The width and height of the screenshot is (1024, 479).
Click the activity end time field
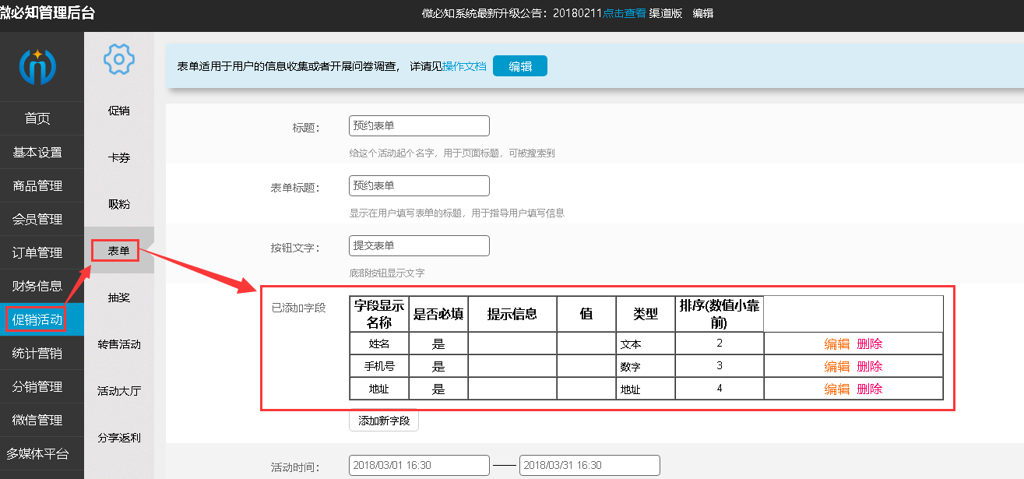pyautogui.click(x=589, y=465)
